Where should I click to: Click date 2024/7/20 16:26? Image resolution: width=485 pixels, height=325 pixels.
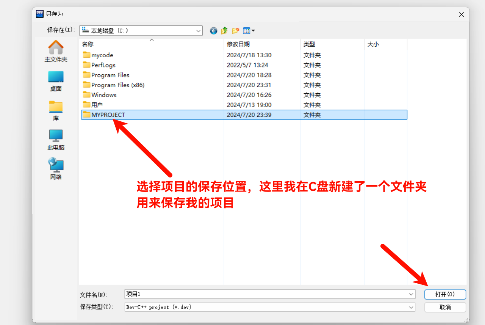249,95
